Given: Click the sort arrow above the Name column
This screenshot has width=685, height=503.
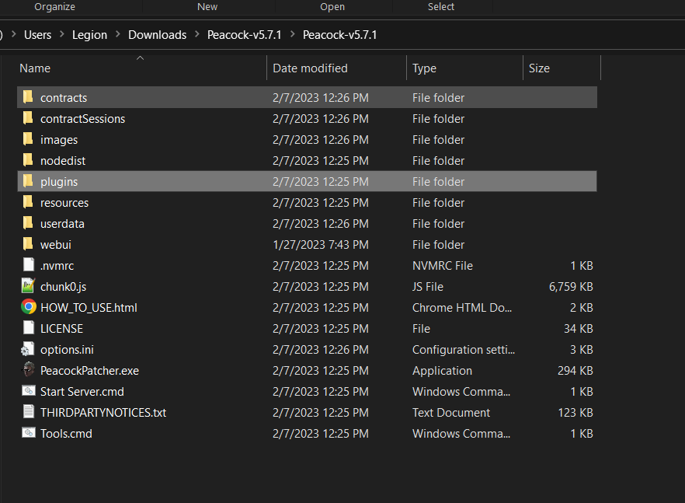Looking at the screenshot, I should (140, 57).
